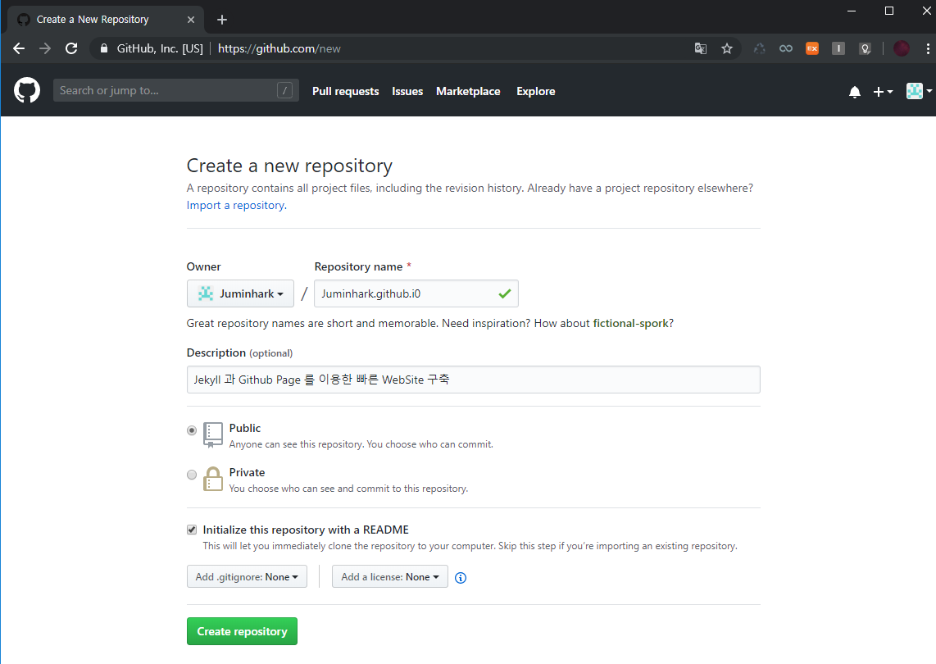Click the Search or jump to box
The image size is (936, 664).
(x=176, y=90)
